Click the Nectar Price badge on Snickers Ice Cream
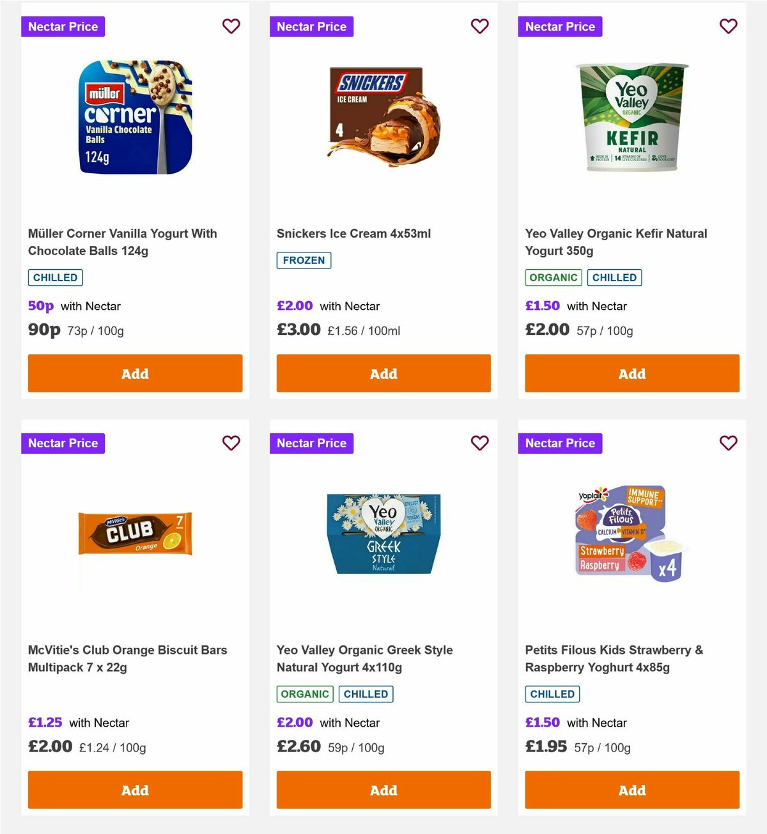767x834 pixels. (x=311, y=26)
